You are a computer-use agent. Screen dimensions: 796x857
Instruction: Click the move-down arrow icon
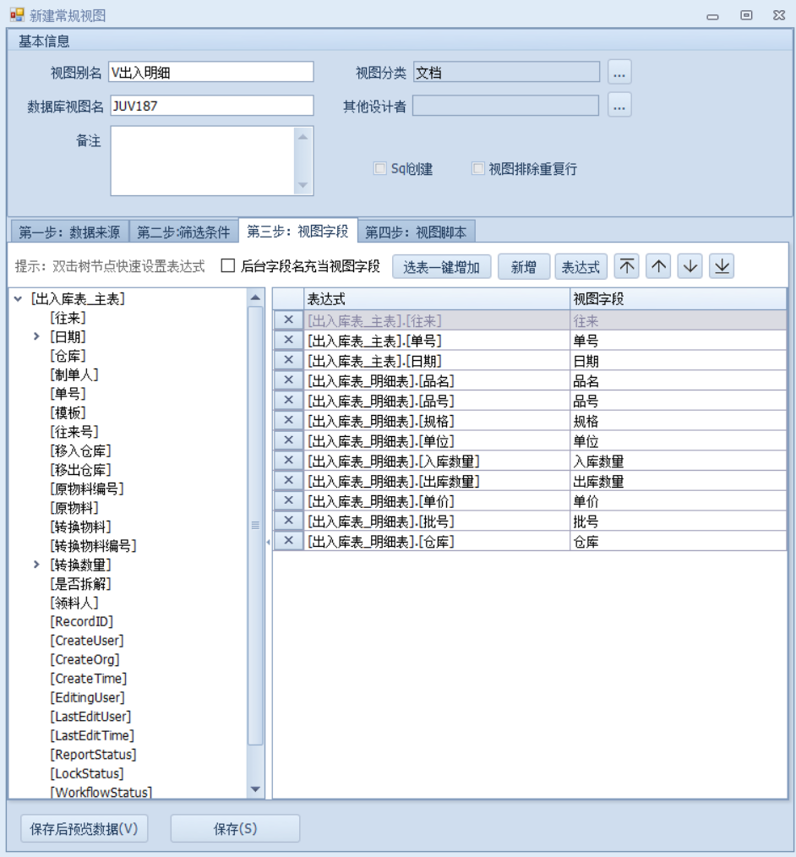[690, 267]
